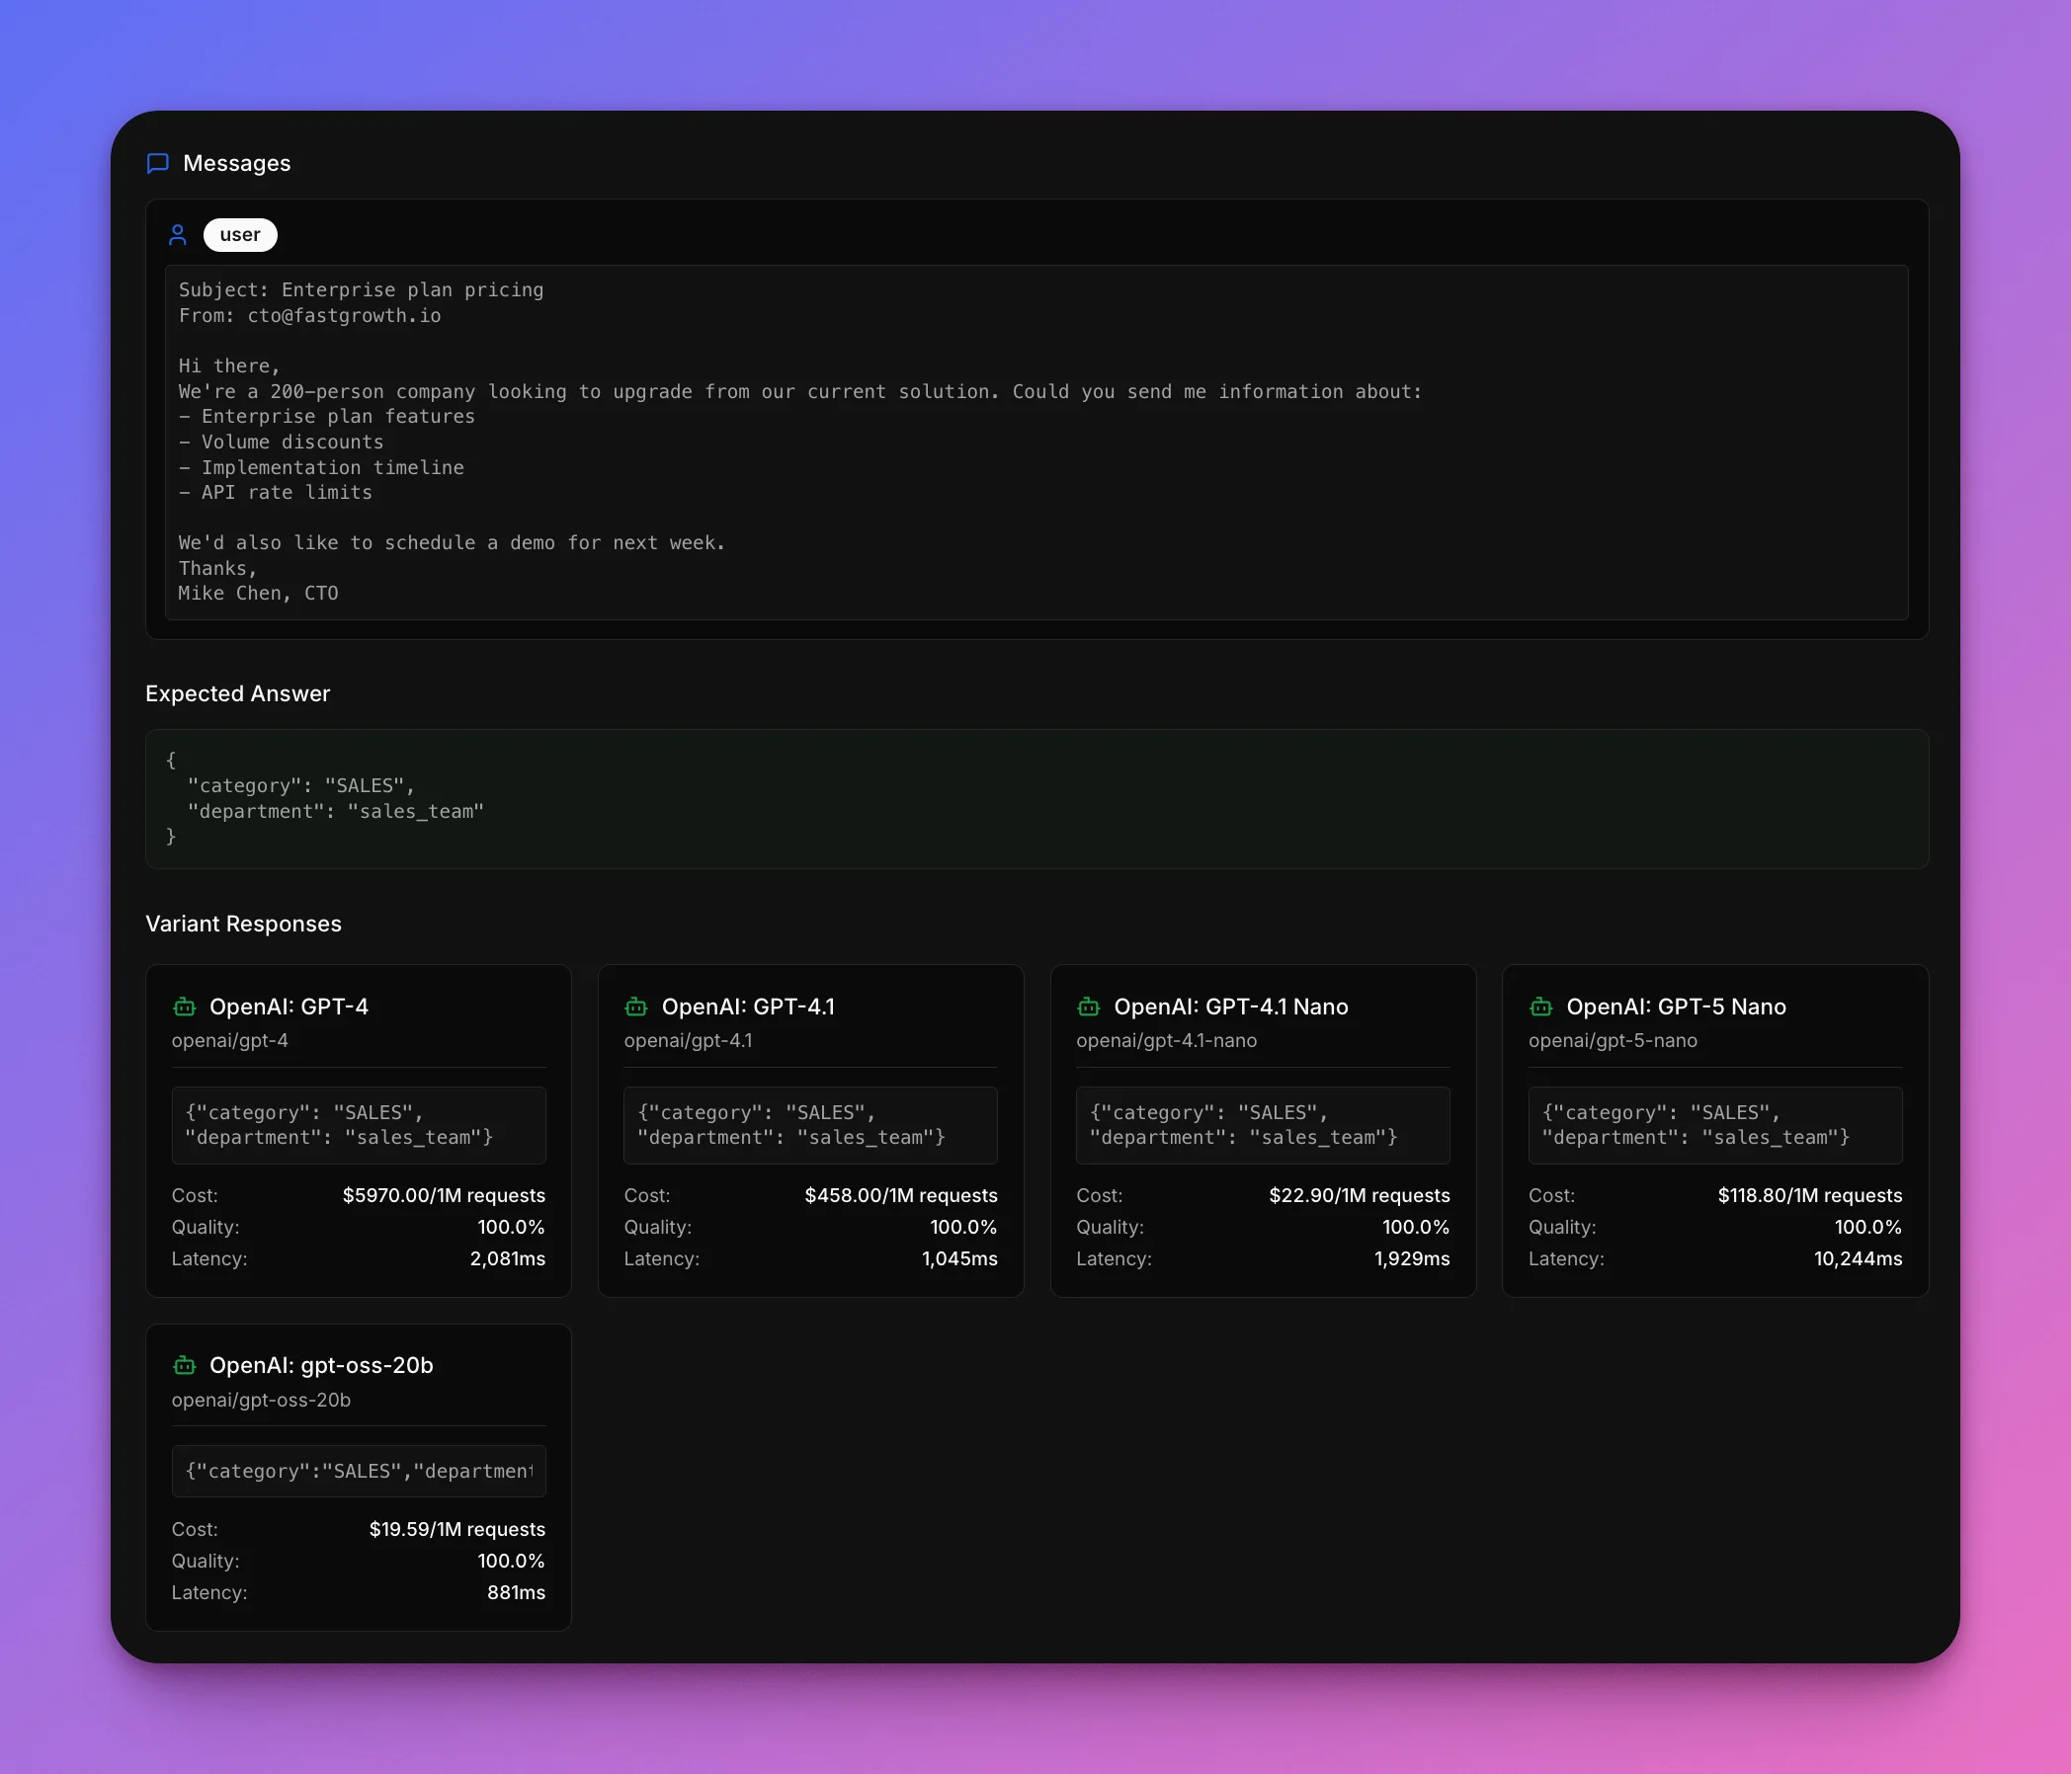This screenshot has width=2071, height=1774.
Task: Click the robot icon beside OpenAI: GPT-4.1
Action: (636, 1007)
